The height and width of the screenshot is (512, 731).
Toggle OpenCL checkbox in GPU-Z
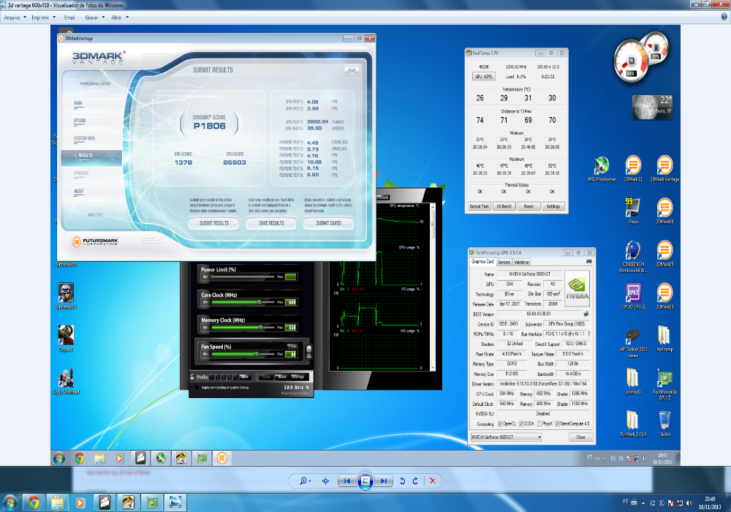pos(500,424)
